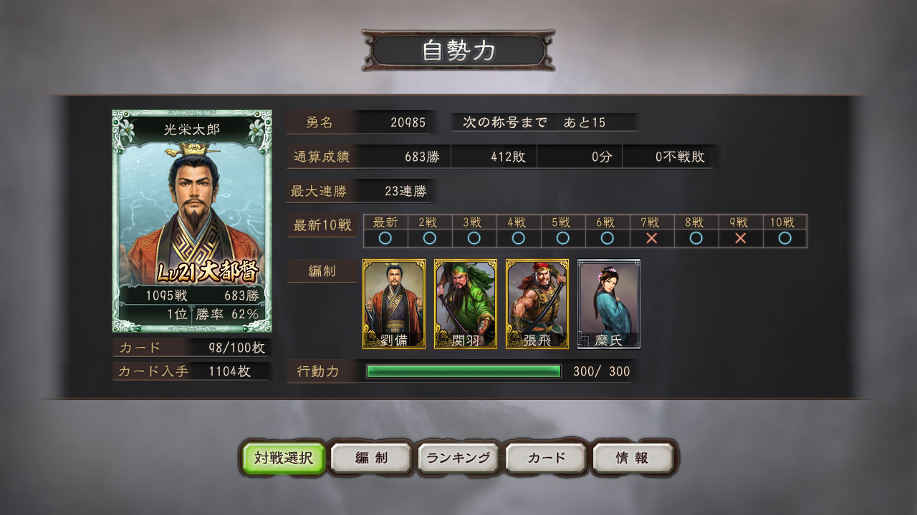Click the 9戦 loss cross icon
Image resolution: width=917 pixels, height=515 pixels.
click(741, 238)
